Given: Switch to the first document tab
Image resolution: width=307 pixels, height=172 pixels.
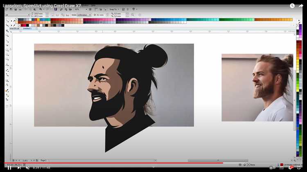Looking at the screenshot, I should [14, 28].
